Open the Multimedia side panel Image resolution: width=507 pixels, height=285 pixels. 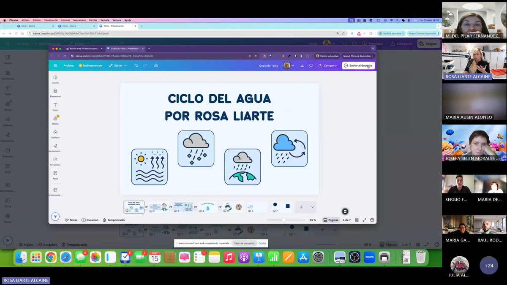pyautogui.click(x=55, y=192)
